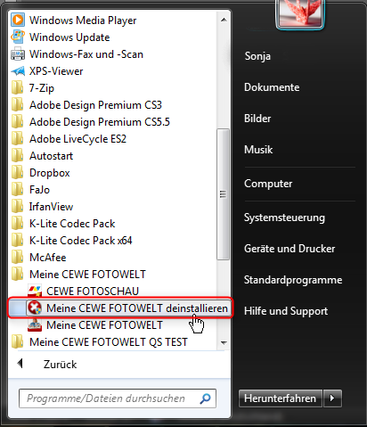This screenshot has width=367, height=427.
Task: Click the uninstall icon for CEWE FOTOWELT
Action: (x=35, y=308)
